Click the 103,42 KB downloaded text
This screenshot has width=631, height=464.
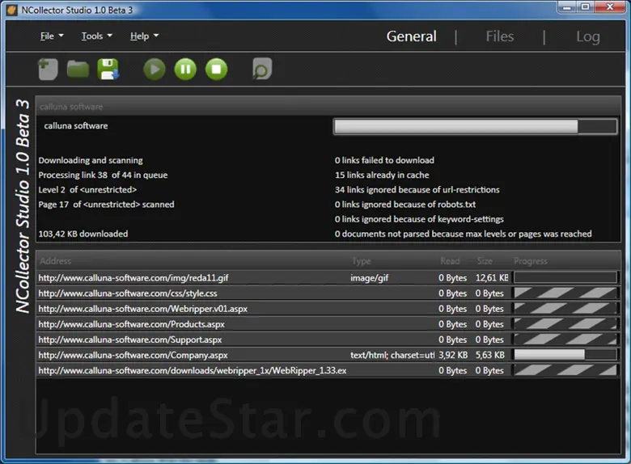pos(83,234)
